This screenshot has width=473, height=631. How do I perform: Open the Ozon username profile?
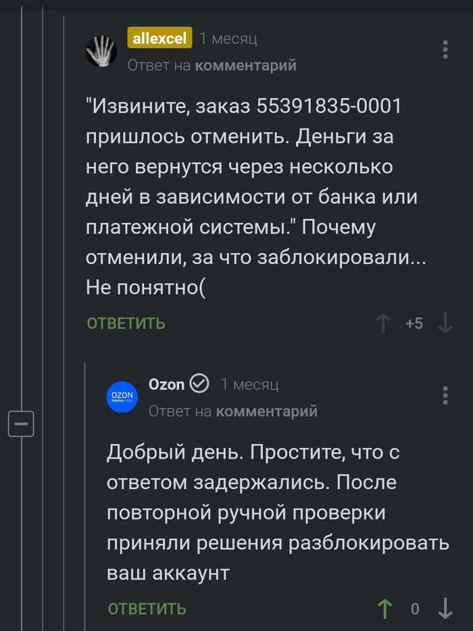tap(166, 384)
